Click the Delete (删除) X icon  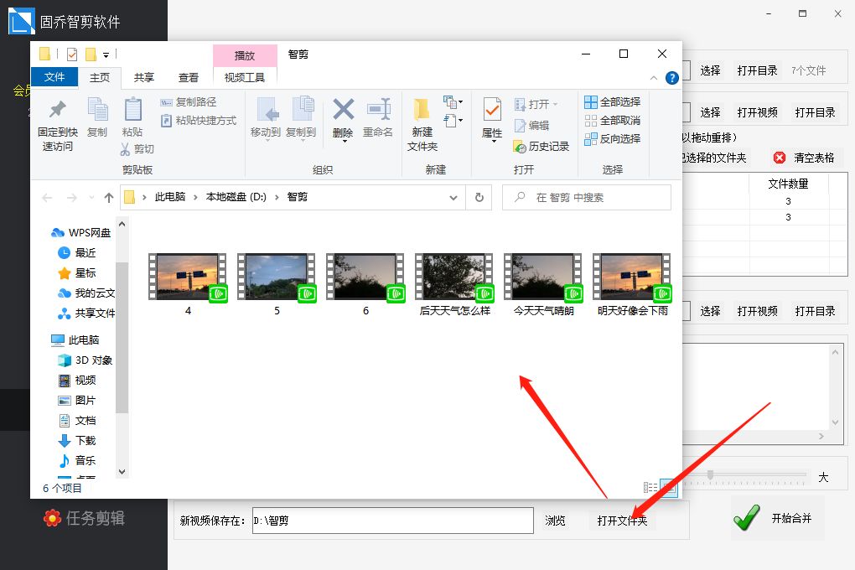(x=344, y=110)
